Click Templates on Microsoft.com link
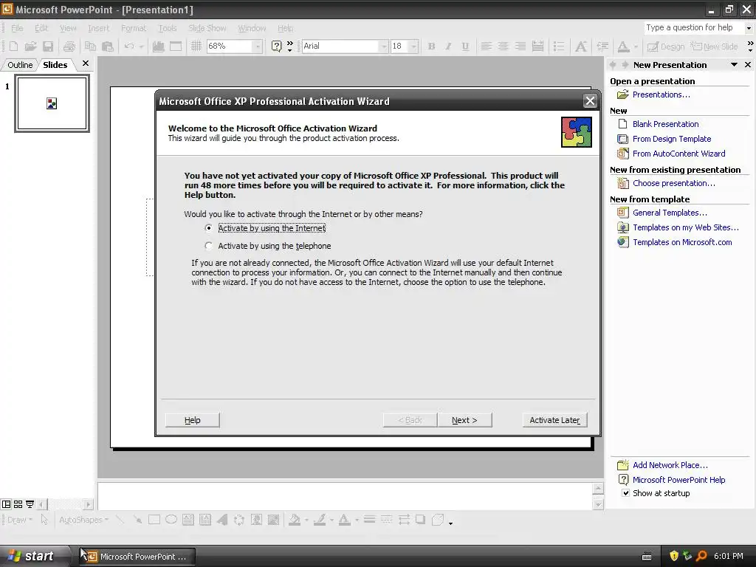Viewport: 756px width, 567px height. point(682,242)
